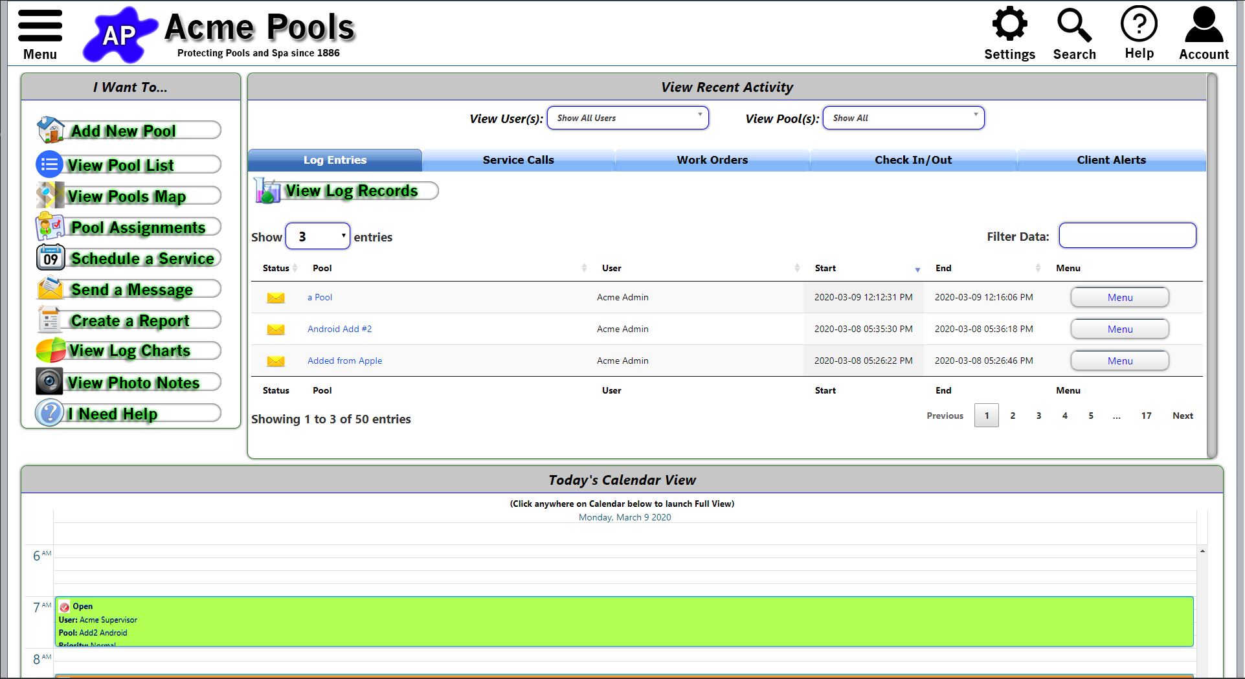
Task: Expand the View User(s) dropdown
Action: [627, 118]
